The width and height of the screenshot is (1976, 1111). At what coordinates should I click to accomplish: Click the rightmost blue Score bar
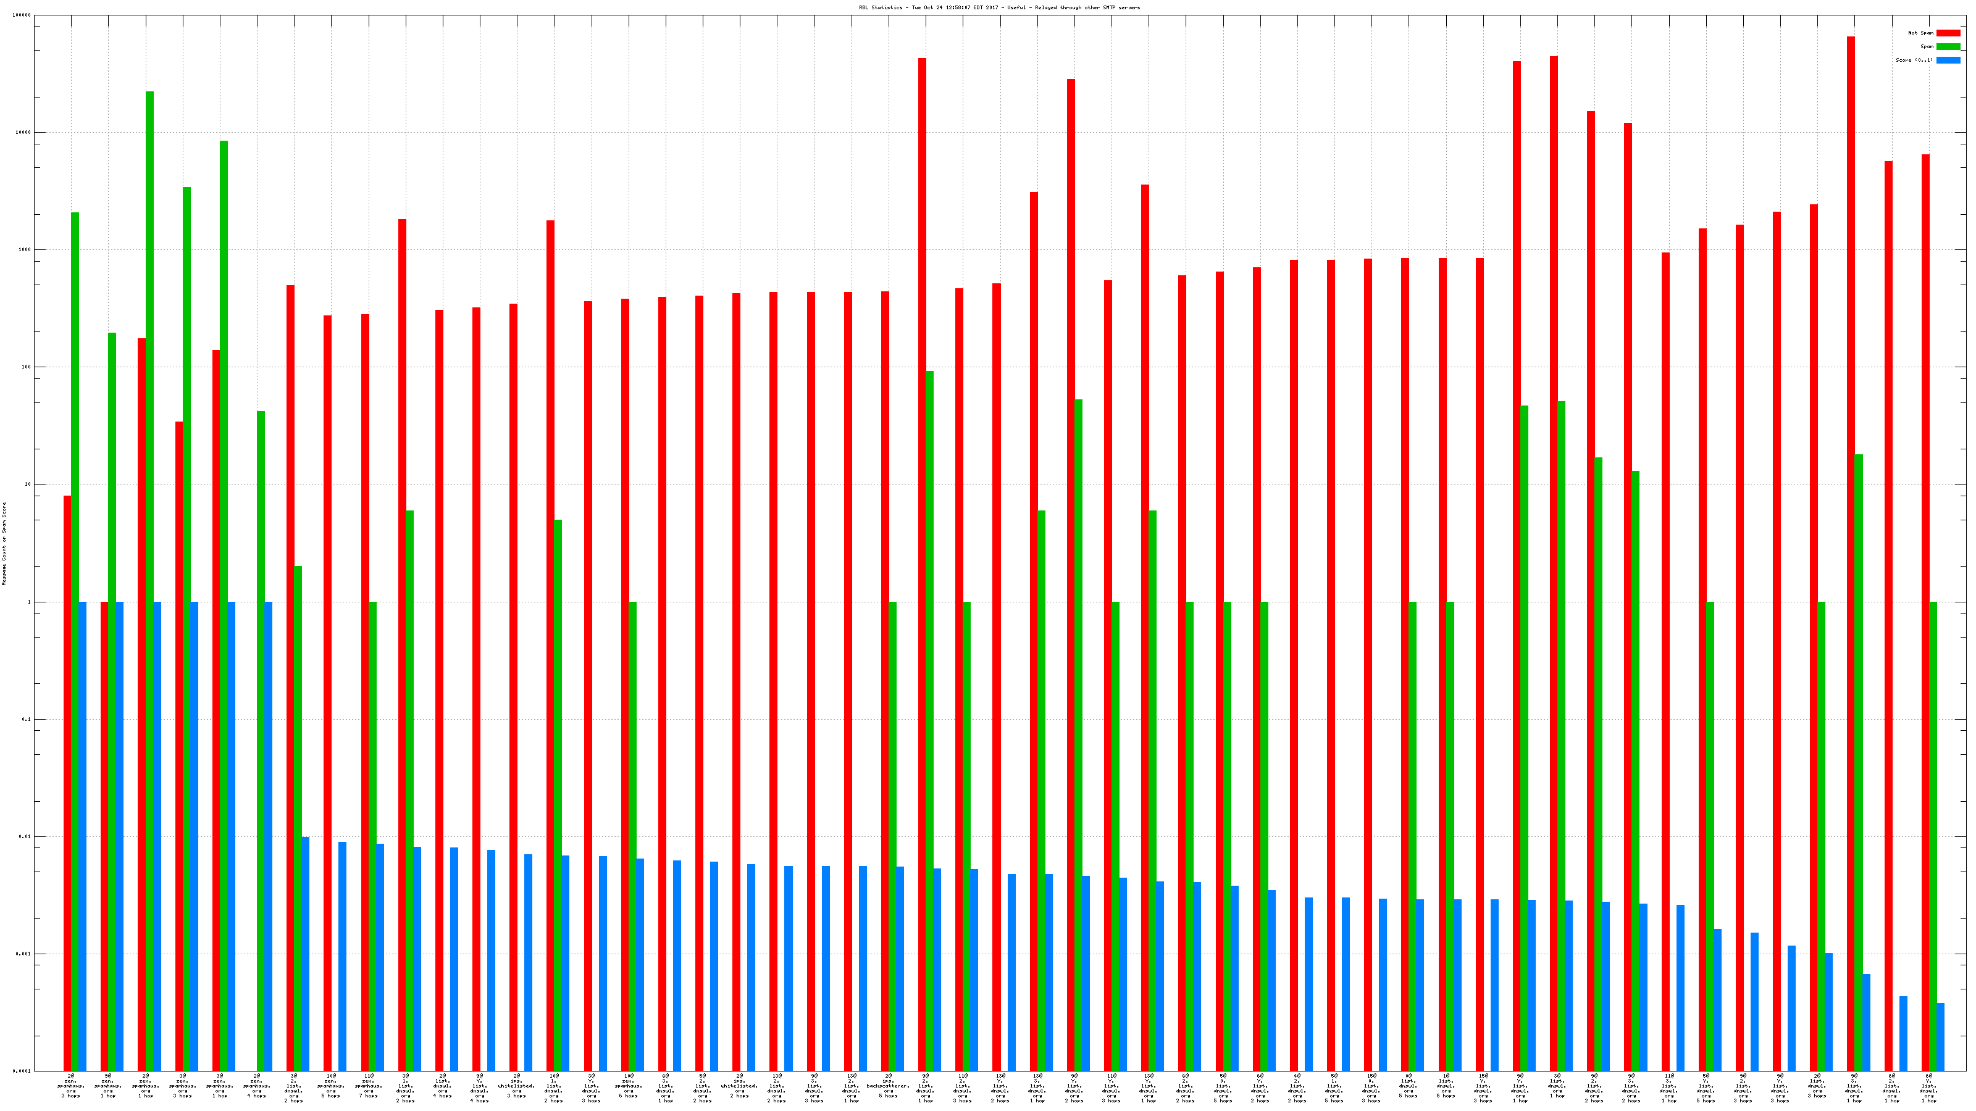[x=1940, y=1037]
